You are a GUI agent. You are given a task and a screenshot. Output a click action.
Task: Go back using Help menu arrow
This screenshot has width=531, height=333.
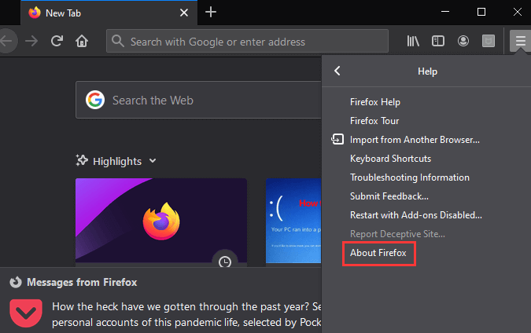(x=337, y=71)
